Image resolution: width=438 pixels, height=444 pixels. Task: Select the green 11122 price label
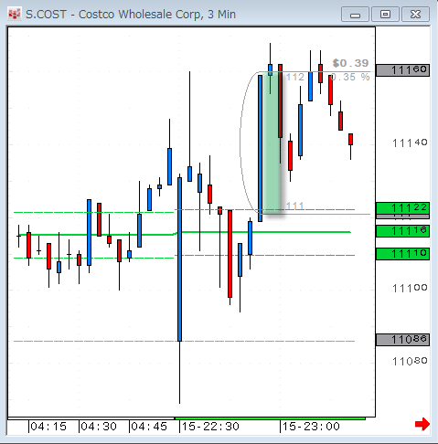point(402,208)
